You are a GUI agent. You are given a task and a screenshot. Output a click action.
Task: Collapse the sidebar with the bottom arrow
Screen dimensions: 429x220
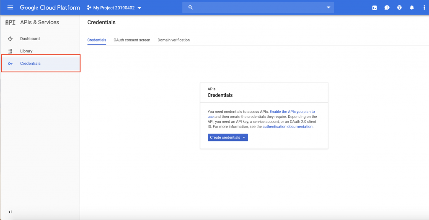[10, 212]
